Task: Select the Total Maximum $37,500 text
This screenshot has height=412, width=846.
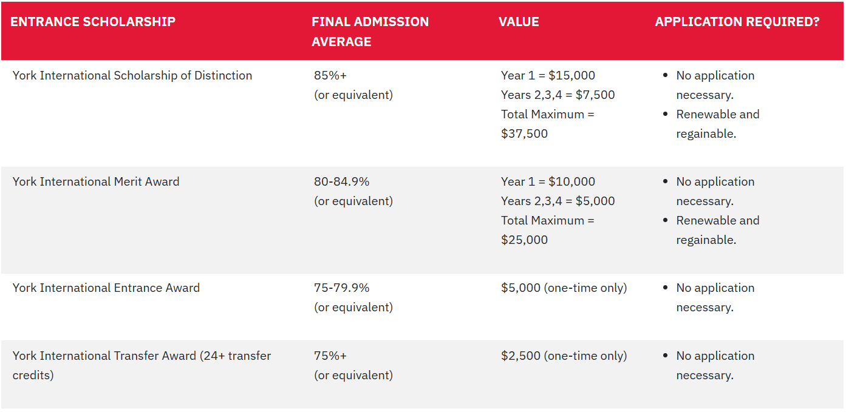Action: (x=547, y=124)
